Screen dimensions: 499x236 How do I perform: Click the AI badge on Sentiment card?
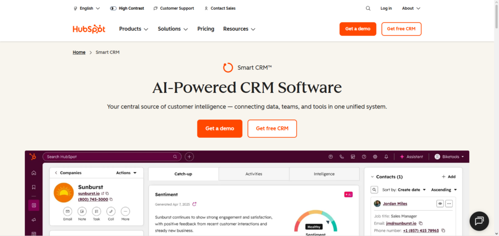tap(348, 194)
